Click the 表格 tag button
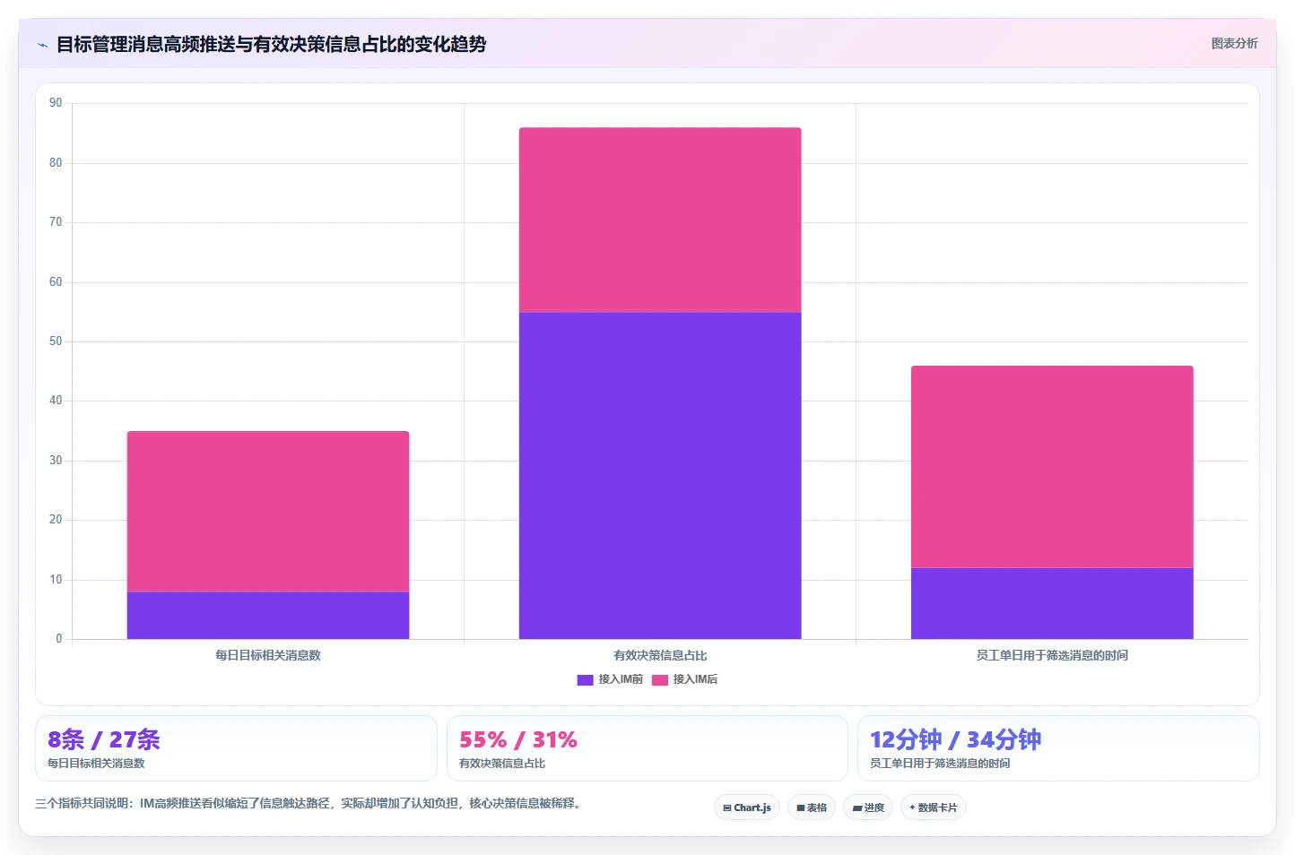This screenshot has height=855, width=1295. pyautogui.click(x=812, y=807)
